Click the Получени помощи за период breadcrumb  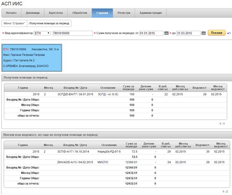pyautogui.click(x=49, y=23)
